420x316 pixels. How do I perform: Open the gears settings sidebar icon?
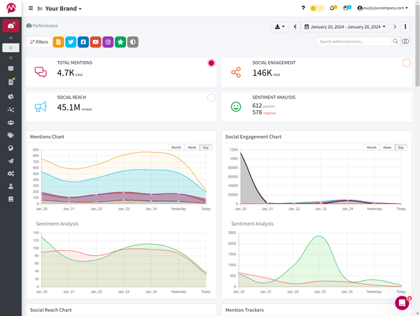click(x=10, y=174)
